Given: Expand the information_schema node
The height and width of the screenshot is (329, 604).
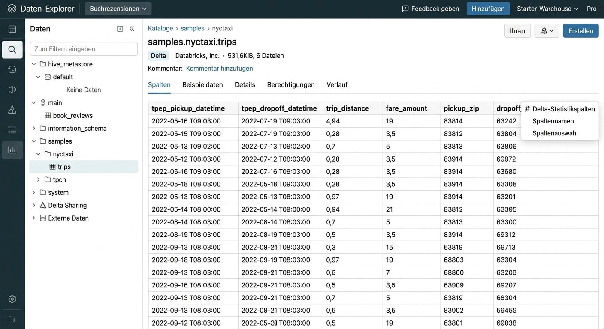Looking at the screenshot, I should point(33,128).
